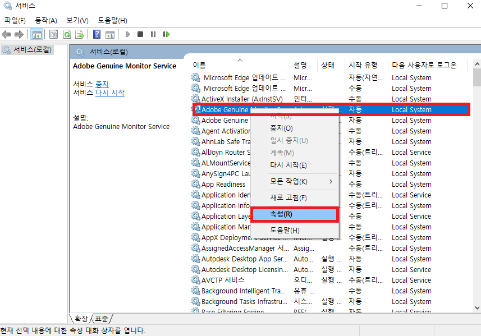Select AssignedAccessManager service row
Screen dimensions: 481x336
point(330,248)
